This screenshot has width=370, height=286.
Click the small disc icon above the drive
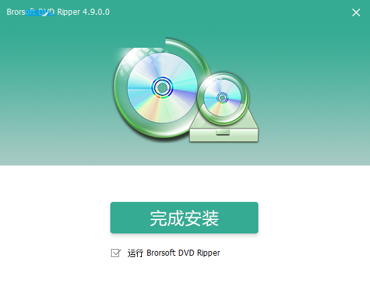(223, 98)
